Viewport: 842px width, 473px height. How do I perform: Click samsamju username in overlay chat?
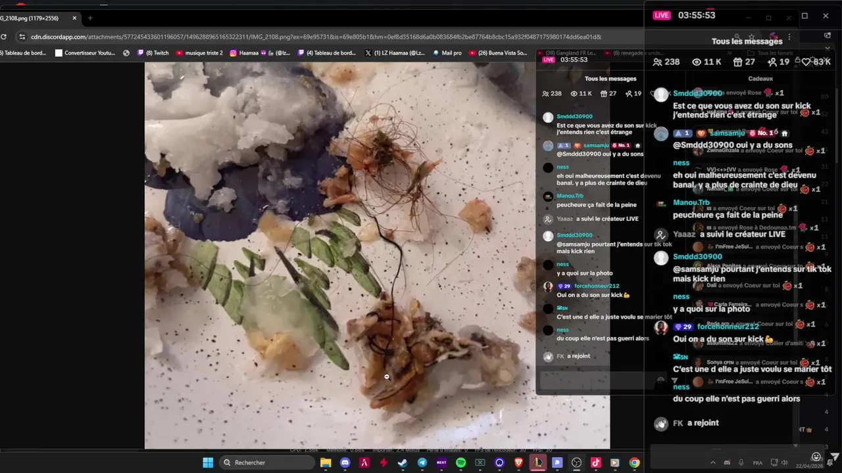click(x=728, y=133)
